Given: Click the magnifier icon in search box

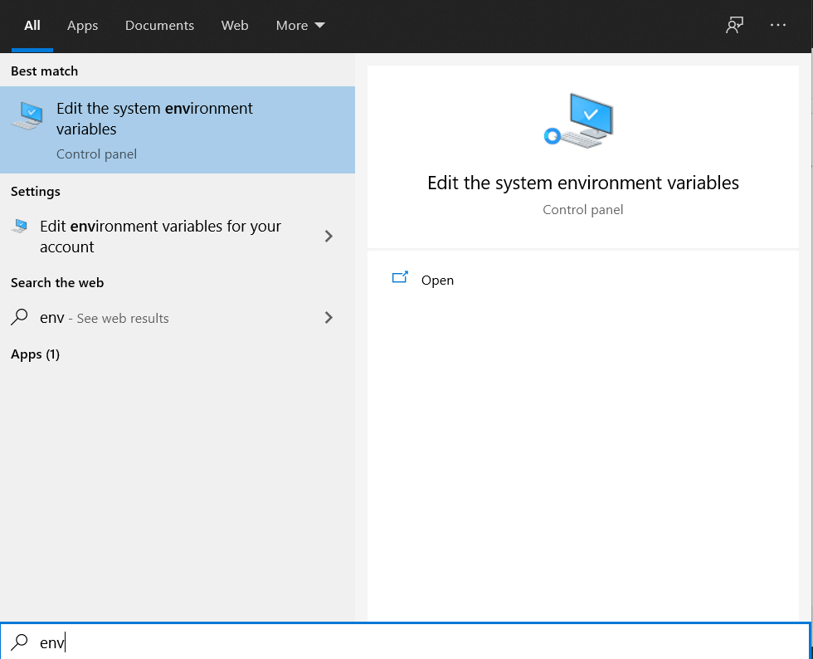Looking at the screenshot, I should (x=19, y=642).
